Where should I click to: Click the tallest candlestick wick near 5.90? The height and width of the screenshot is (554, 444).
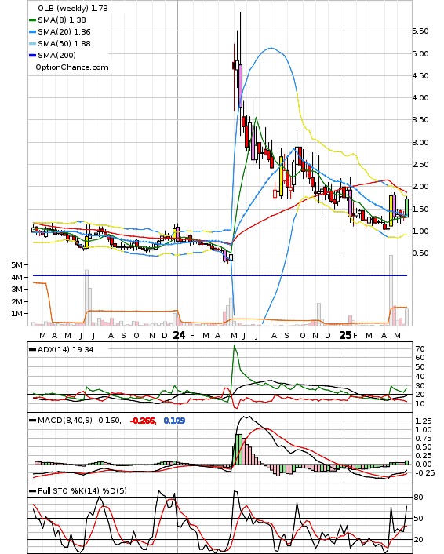(241, 35)
